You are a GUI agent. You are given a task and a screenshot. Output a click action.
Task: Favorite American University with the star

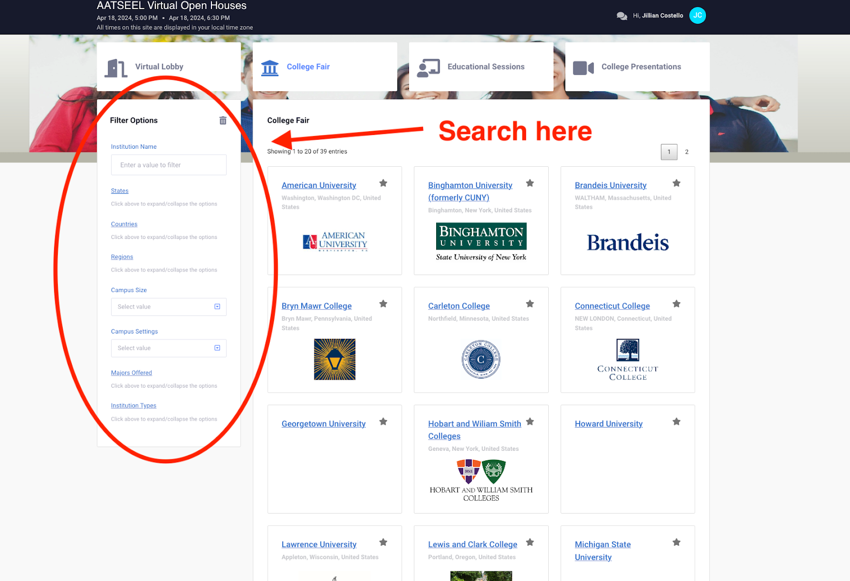tap(383, 183)
